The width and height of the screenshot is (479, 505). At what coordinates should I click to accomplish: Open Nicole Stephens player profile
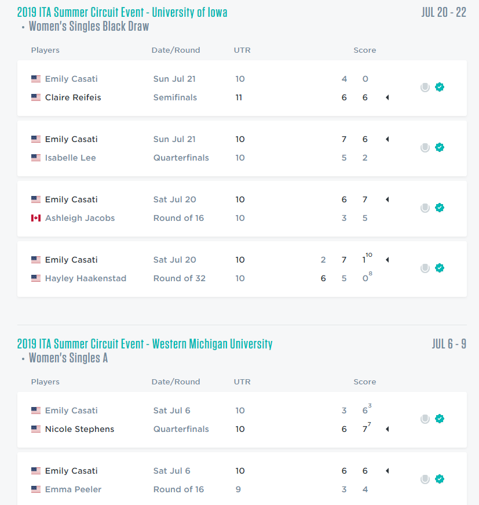click(80, 429)
